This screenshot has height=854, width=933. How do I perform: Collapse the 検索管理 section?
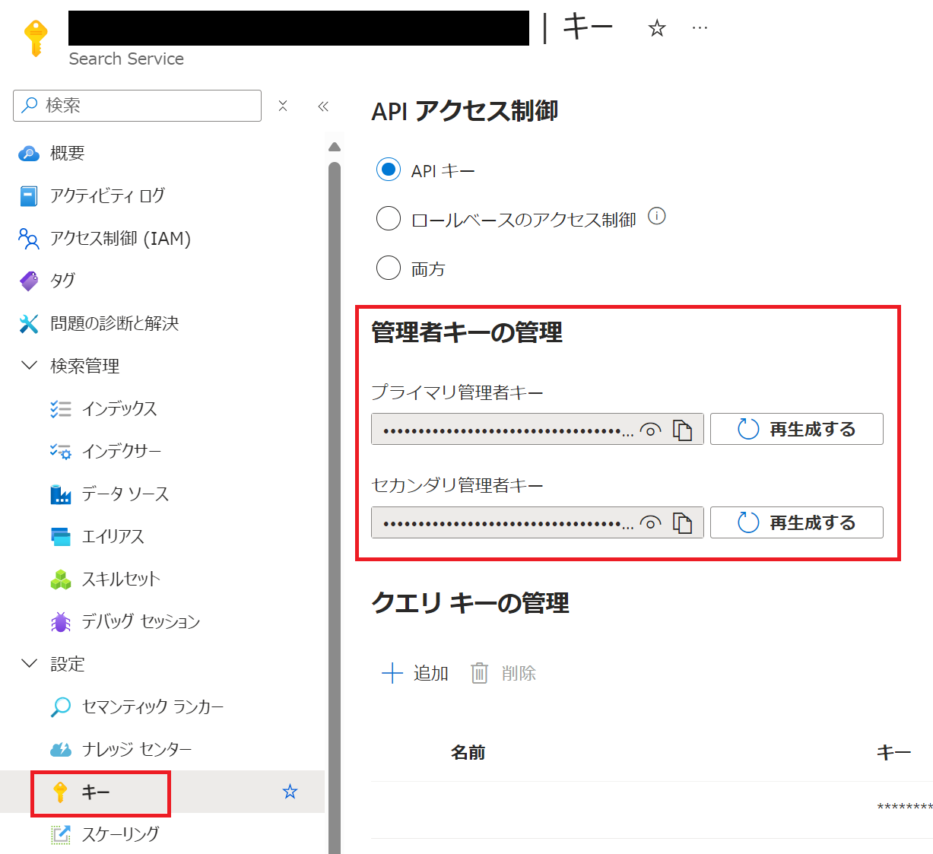(x=29, y=365)
